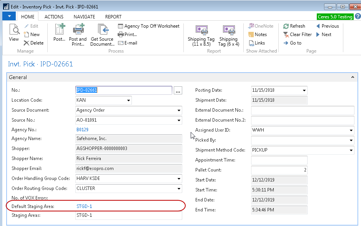The image size is (361, 226).
Task: Open Agency Top Off Worksheet
Action: click(148, 26)
